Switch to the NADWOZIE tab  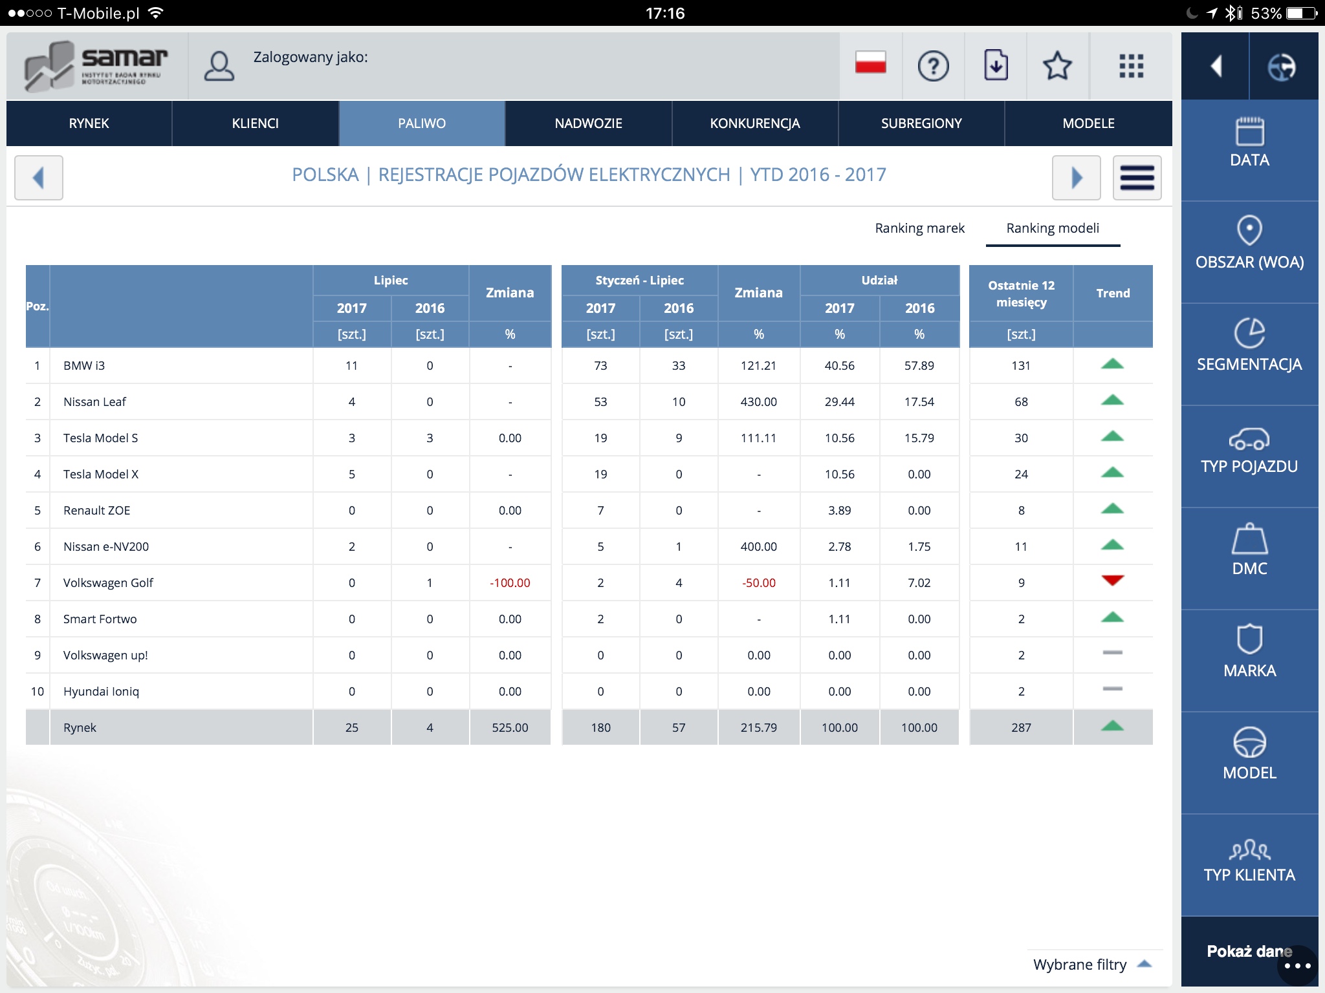click(588, 123)
